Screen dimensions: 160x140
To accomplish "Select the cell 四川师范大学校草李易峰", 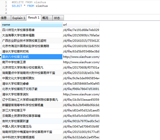I will pos(32,30).
